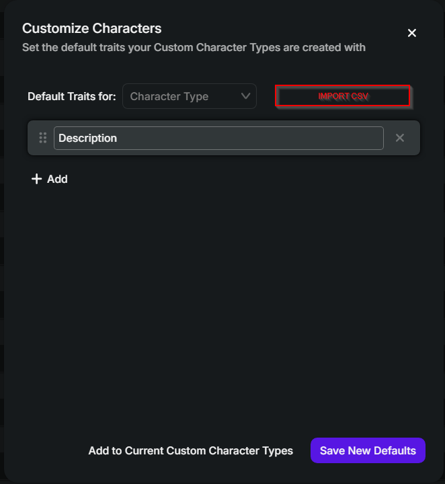Click the red IMPORT CSV button
445x484 pixels.
[x=343, y=96]
